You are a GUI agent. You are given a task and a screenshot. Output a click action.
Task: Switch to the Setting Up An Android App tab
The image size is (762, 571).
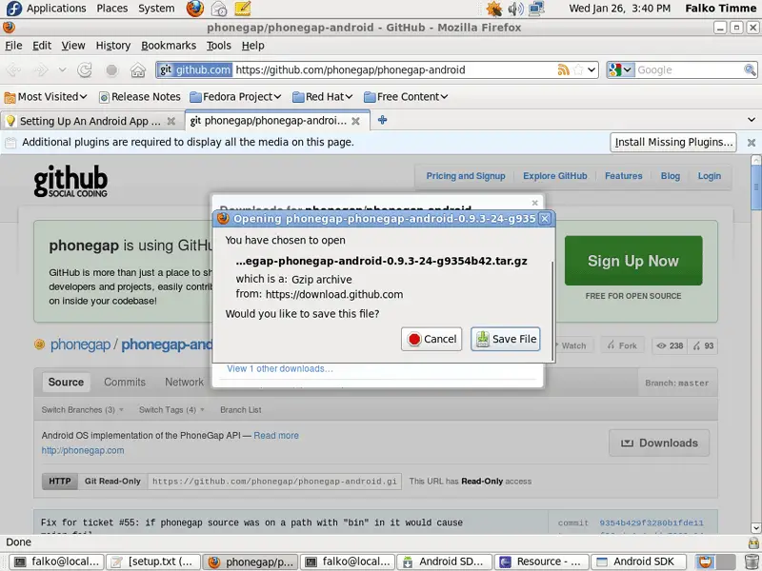(90, 121)
